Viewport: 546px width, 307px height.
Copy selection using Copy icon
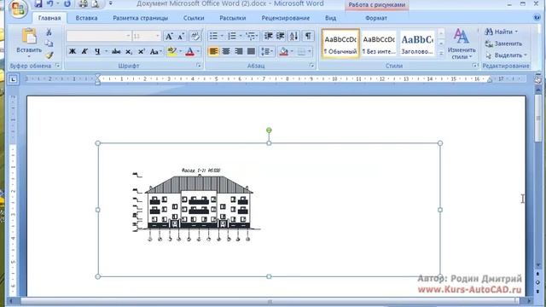pos(49,43)
